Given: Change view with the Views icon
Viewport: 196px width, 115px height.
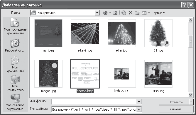Looking at the screenshot, I should [x=144, y=13].
